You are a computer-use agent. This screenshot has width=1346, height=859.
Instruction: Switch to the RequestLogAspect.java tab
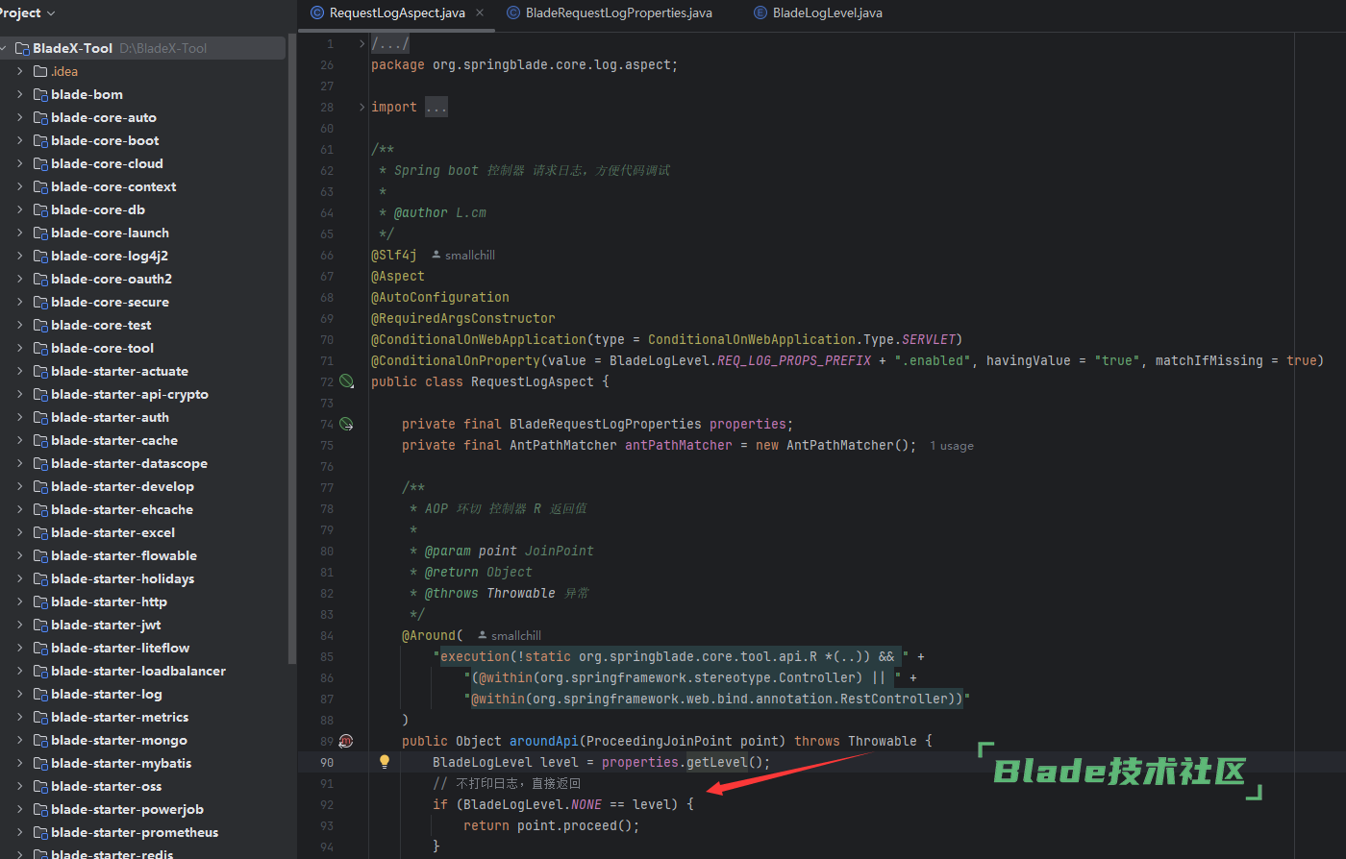[396, 12]
